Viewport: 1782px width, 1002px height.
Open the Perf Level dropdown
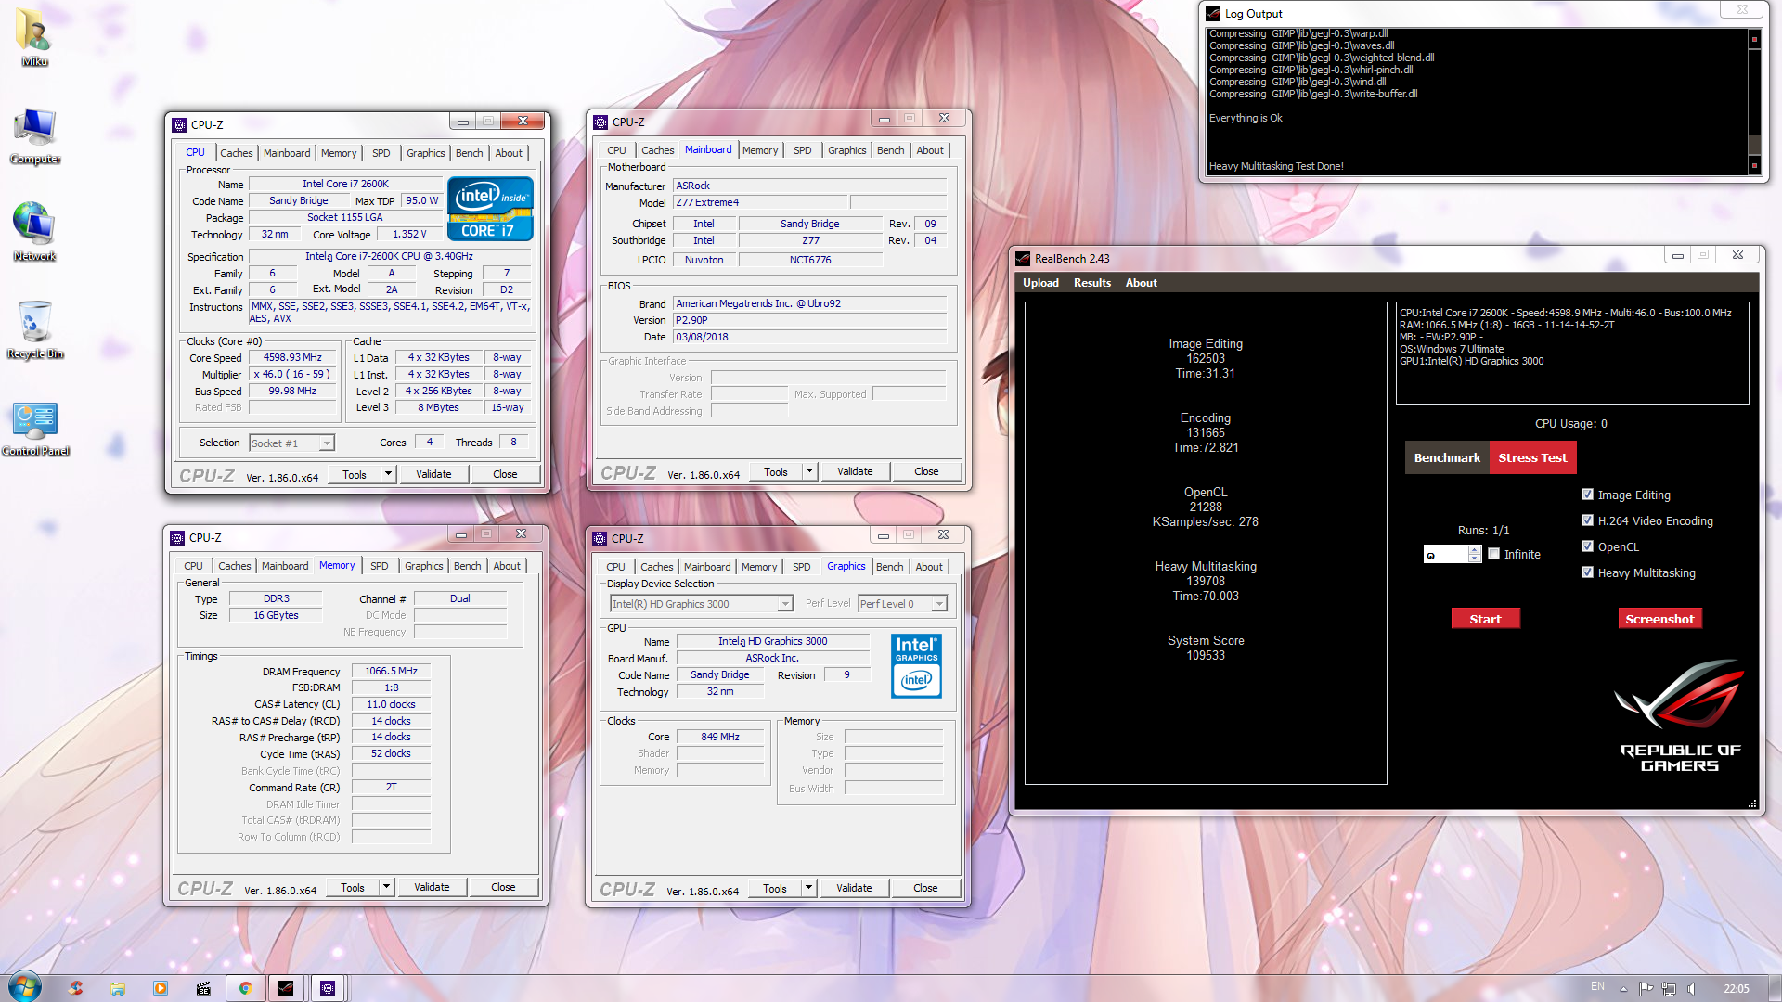939,604
